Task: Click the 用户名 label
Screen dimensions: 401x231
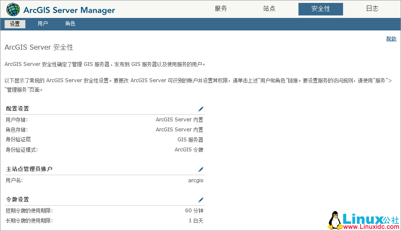Action: point(14,181)
